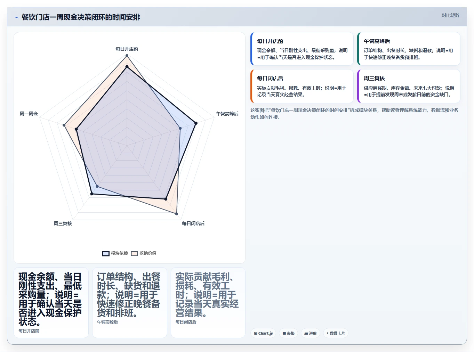
Task: Select the 数据卡片 tag chip
Action: click(x=336, y=333)
